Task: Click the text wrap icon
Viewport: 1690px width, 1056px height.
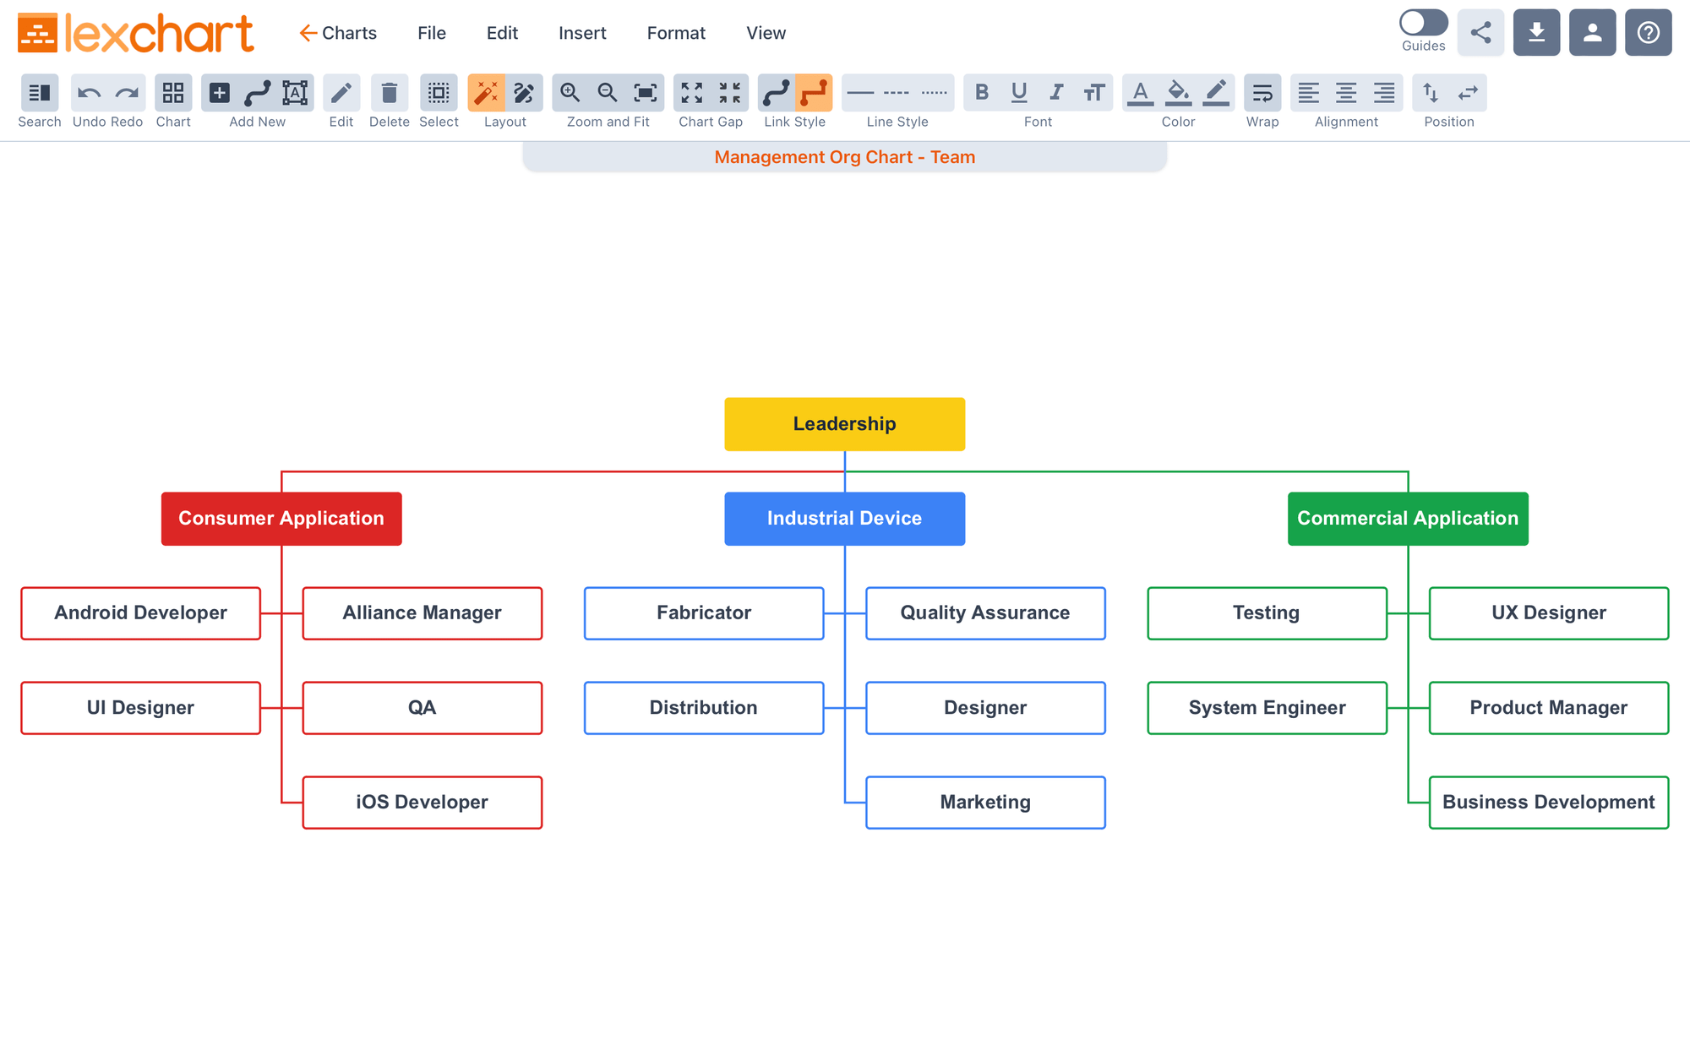Action: click(1262, 93)
